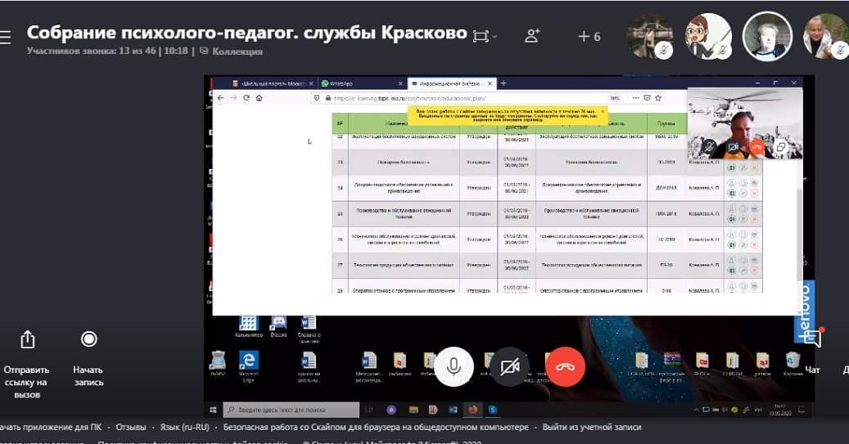Select the first participant avatar with muted mic

pos(650,37)
